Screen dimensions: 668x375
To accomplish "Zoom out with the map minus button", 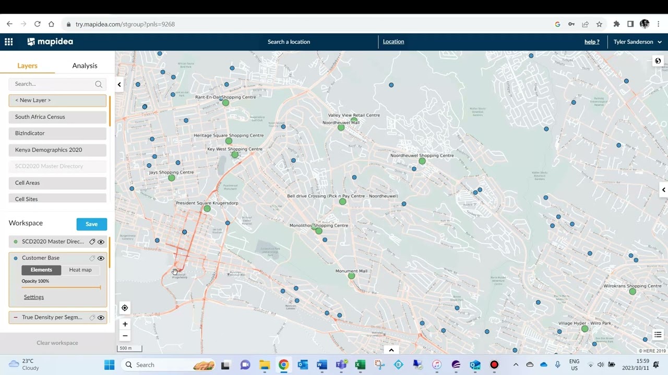I will [125, 336].
